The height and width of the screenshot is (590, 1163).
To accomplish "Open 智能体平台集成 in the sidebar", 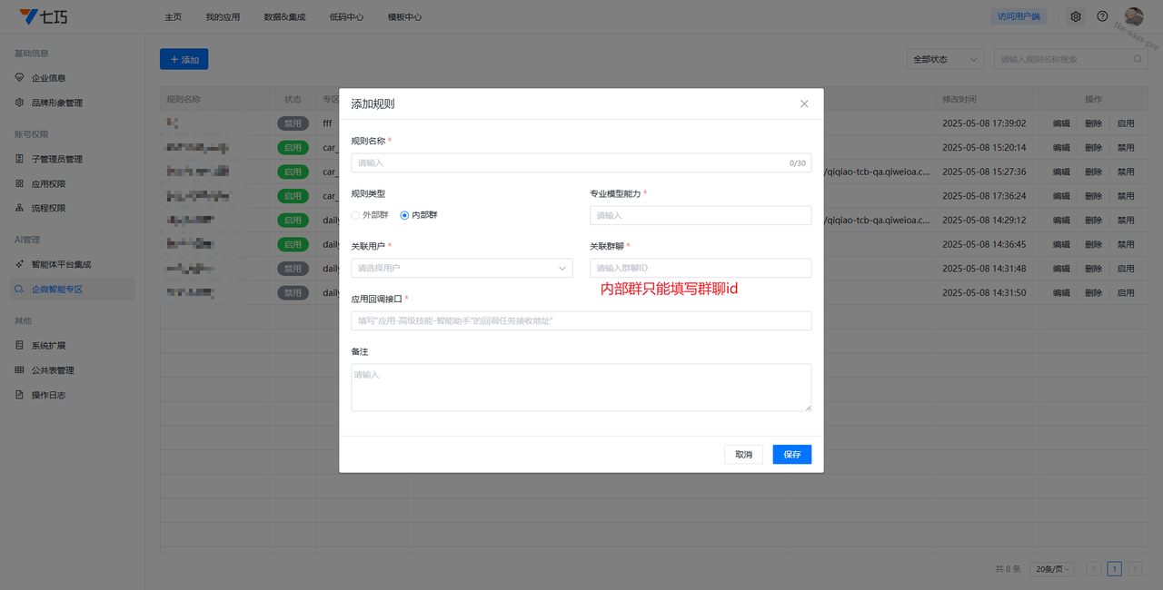I will (61, 264).
